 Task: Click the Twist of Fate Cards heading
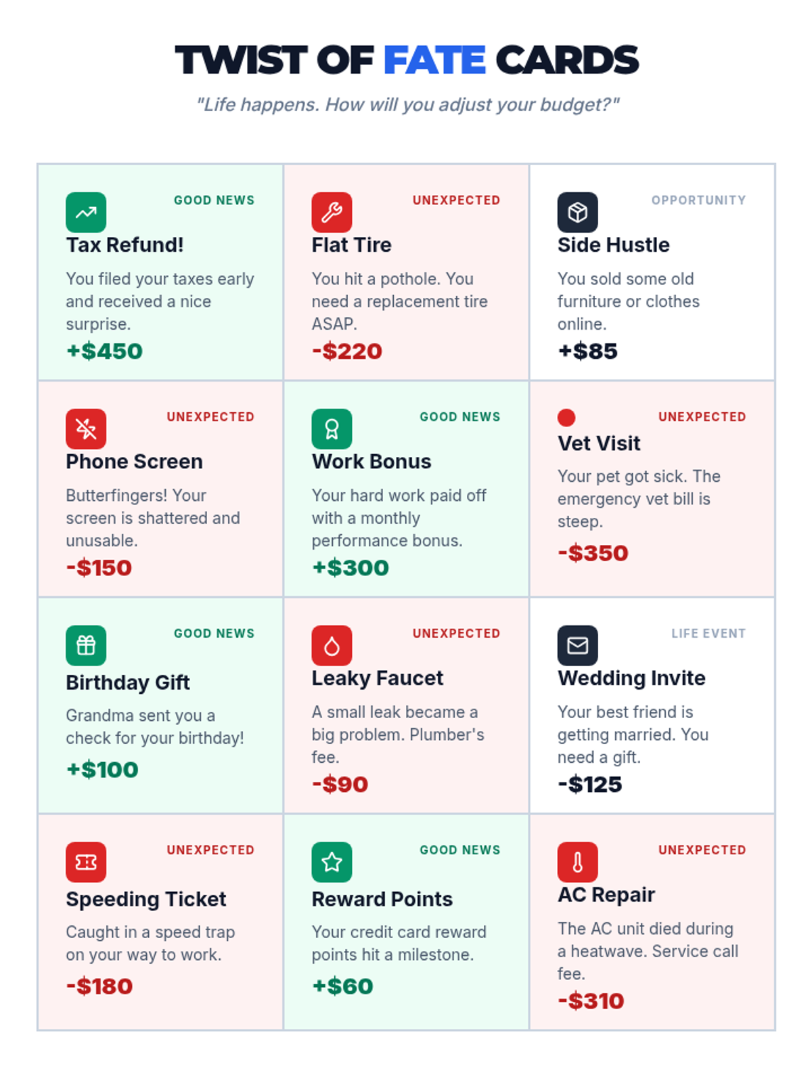coord(407,60)
